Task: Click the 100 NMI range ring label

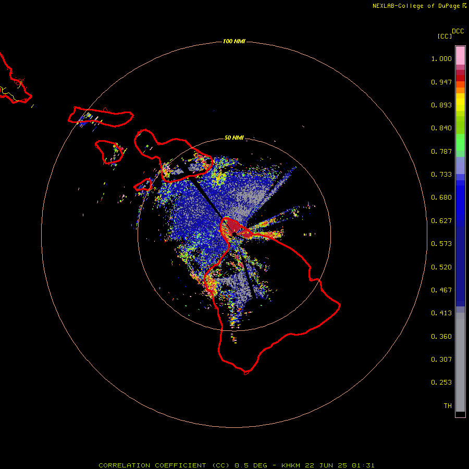Action: click(x=234, y=41)
